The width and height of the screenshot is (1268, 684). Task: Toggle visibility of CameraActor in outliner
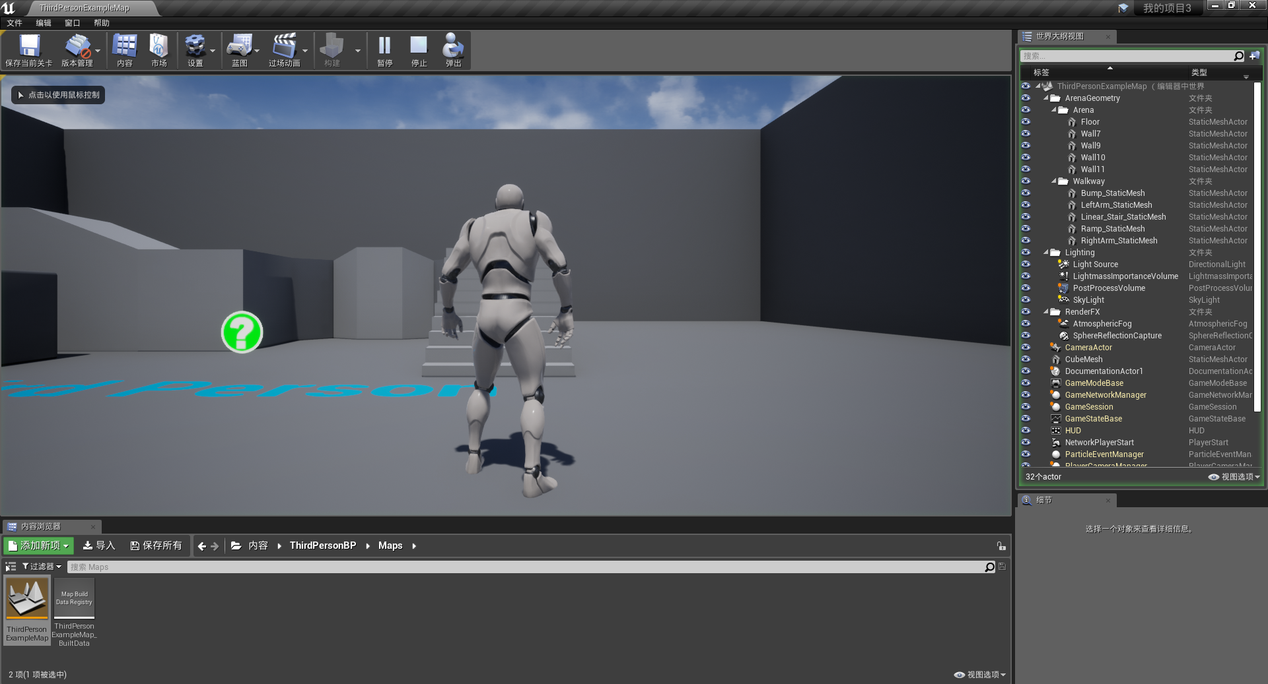coord(1026,348)
